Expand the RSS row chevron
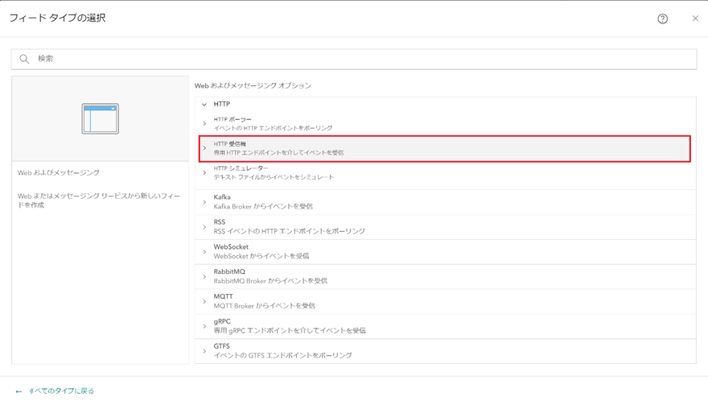Image resolution: width=708 pixels, height=405 pixels. click(x=204, y=227)
